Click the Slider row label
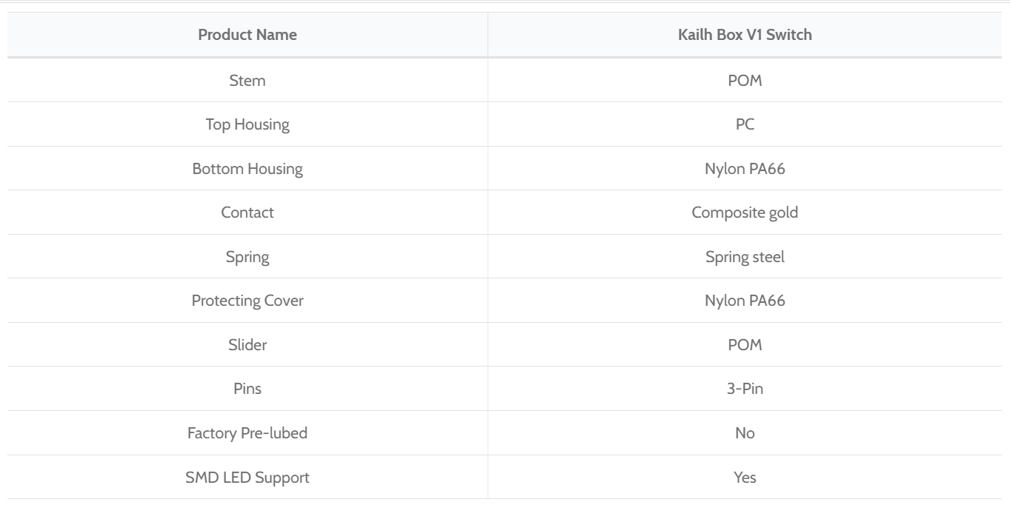 coord(247,344)
